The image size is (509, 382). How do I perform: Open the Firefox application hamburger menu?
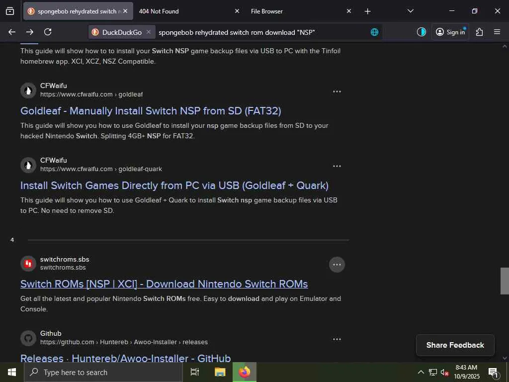coord(497,32)
